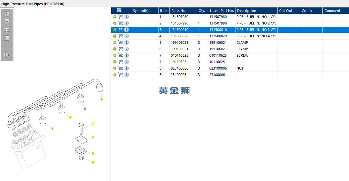Add part 131507990 to cart
This screenshot has height=181, width=349.
point(121,23)
